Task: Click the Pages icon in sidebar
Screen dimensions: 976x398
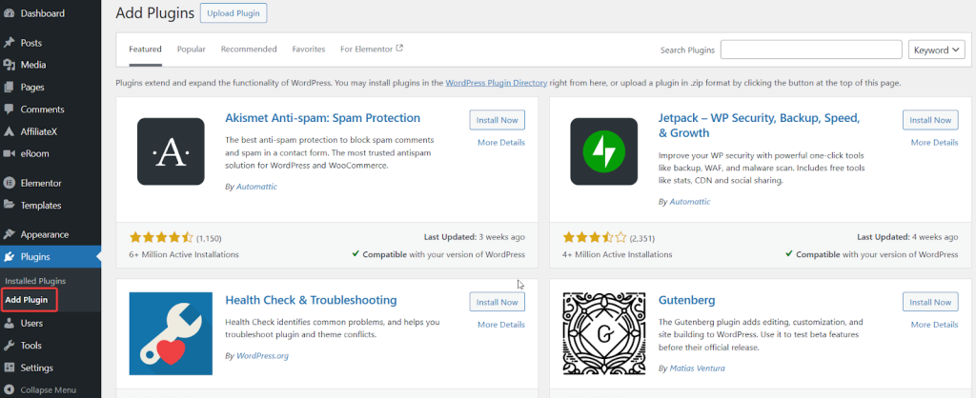Action: [9, 87]
